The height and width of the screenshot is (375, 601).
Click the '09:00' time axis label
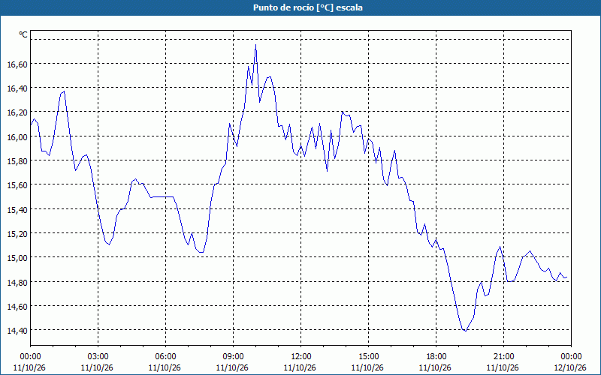click(233, 357)
